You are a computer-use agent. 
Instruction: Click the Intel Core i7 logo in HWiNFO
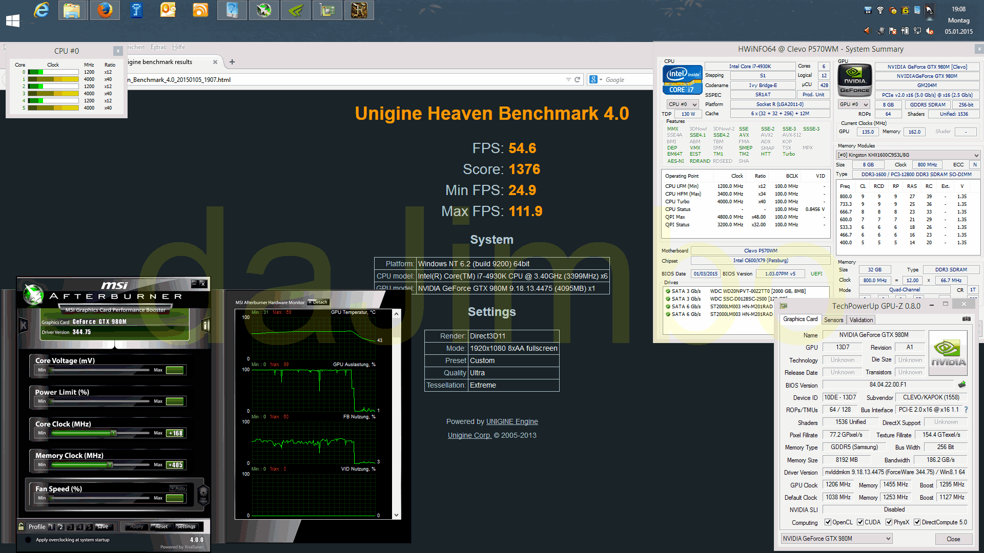tap(682, 80)
